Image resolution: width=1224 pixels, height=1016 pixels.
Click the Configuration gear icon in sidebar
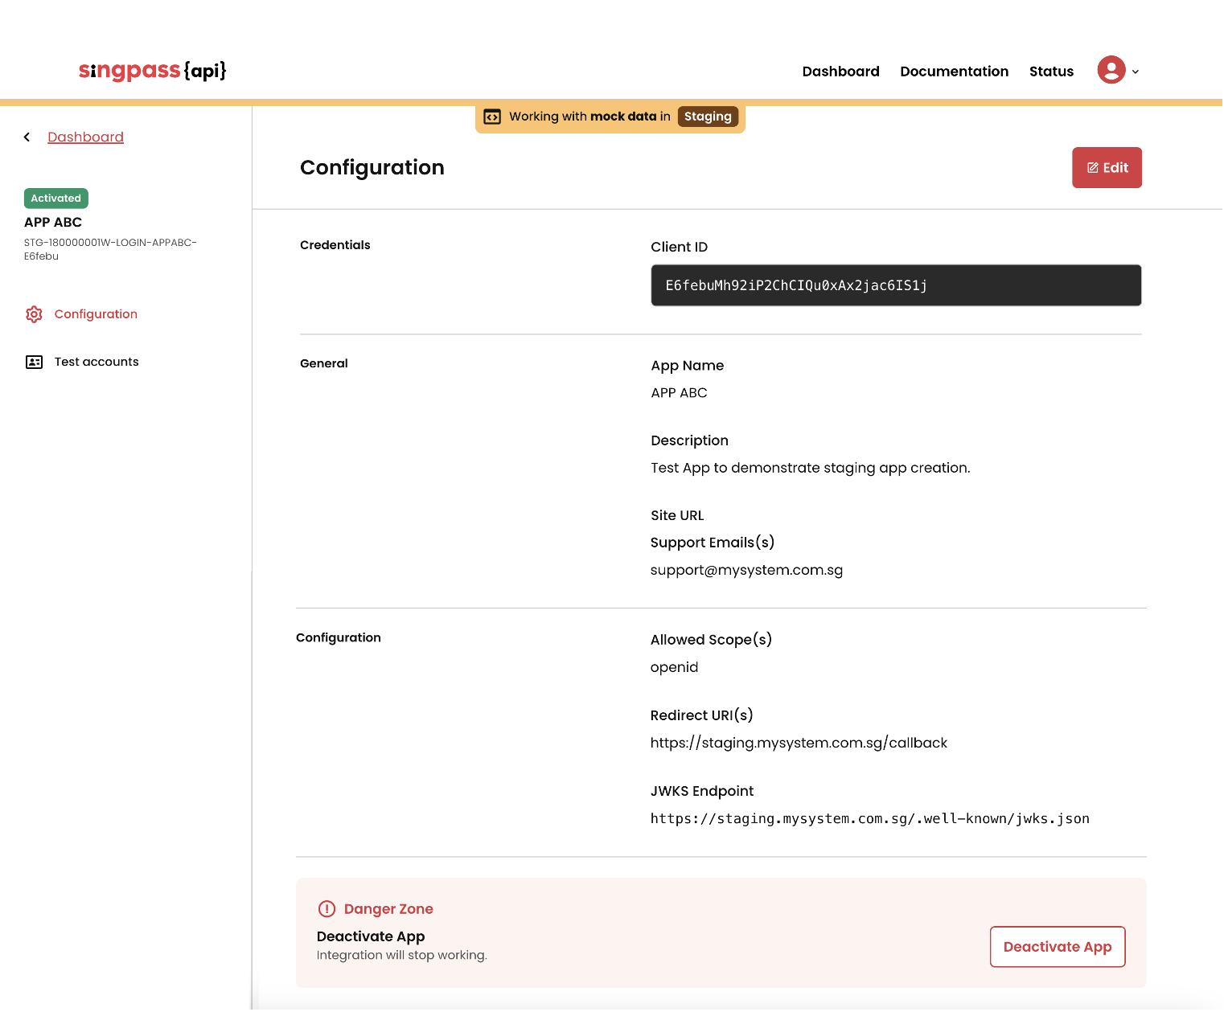pos(34,314)
